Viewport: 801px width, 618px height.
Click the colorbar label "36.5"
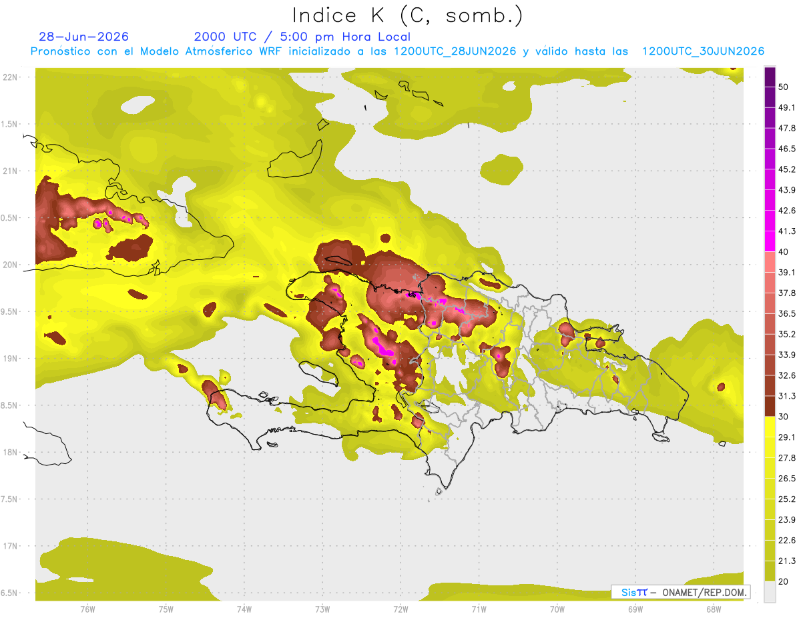point(787,313)
